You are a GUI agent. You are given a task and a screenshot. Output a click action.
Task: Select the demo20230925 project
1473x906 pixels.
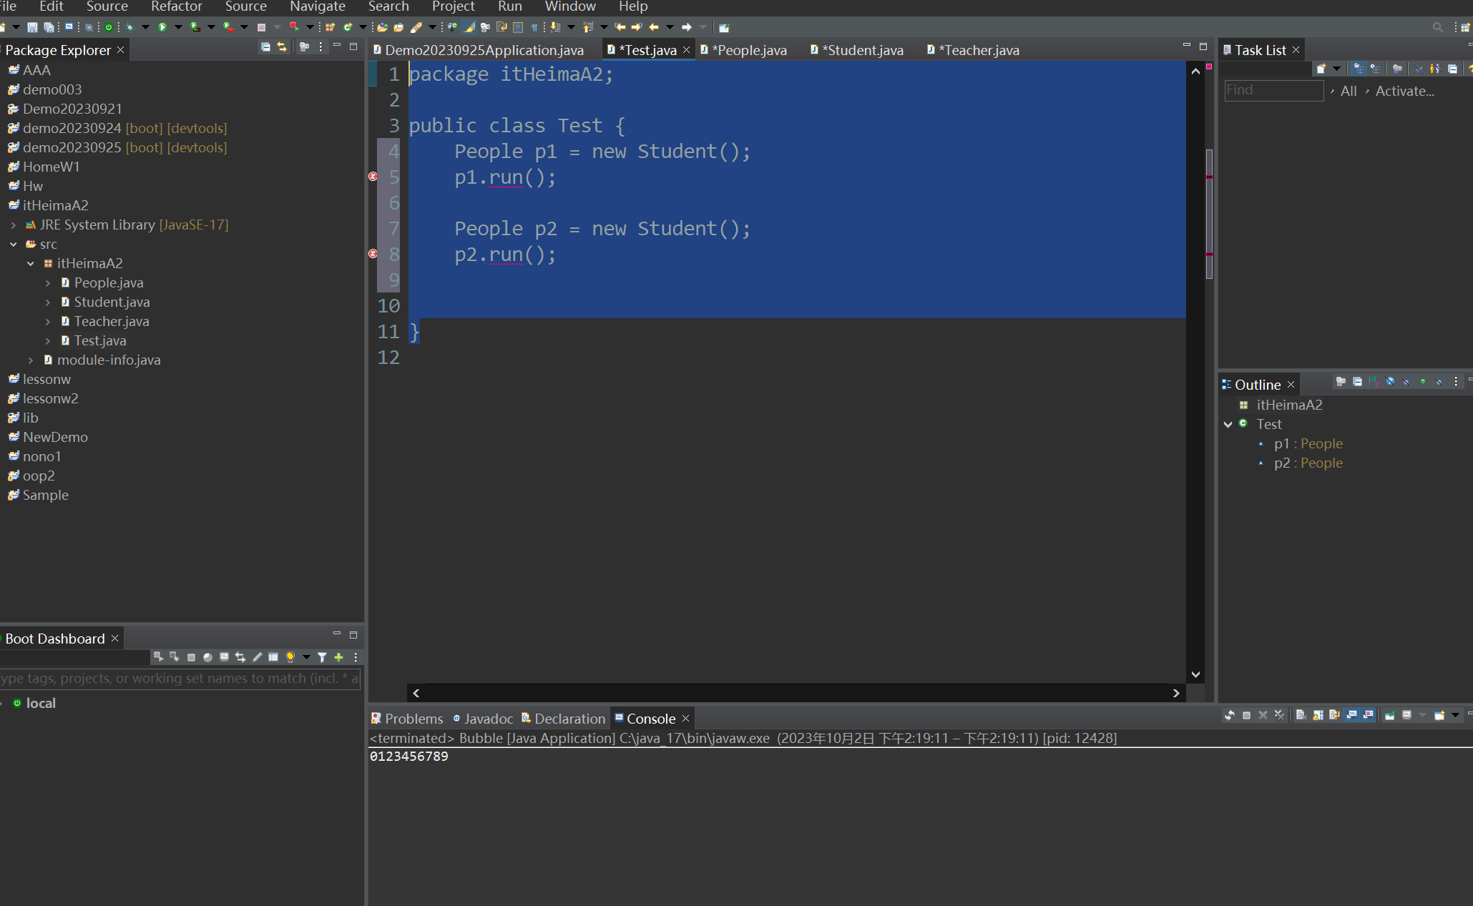coord(117,148)
